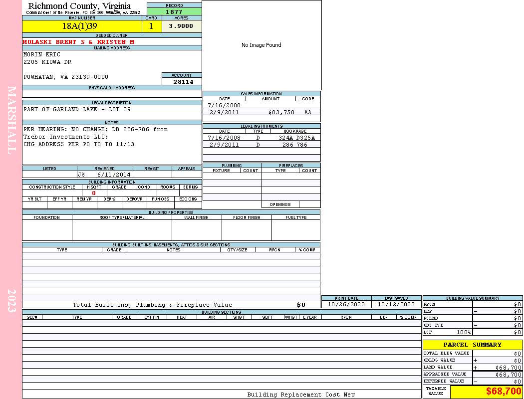Select the print date 10/26/2023
The width and height of the screenshot is (524, 399).
[x=346, y=304]
